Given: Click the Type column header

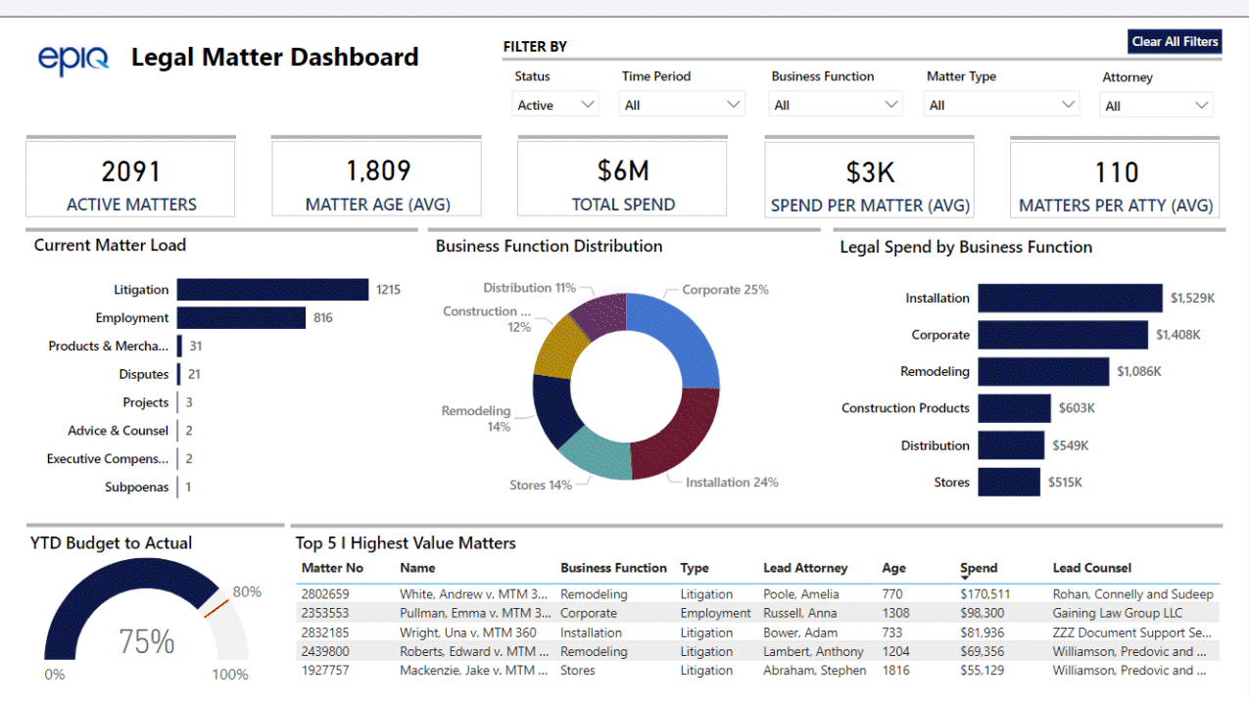Looking at the screenshot, I should [x=695, y=568].
